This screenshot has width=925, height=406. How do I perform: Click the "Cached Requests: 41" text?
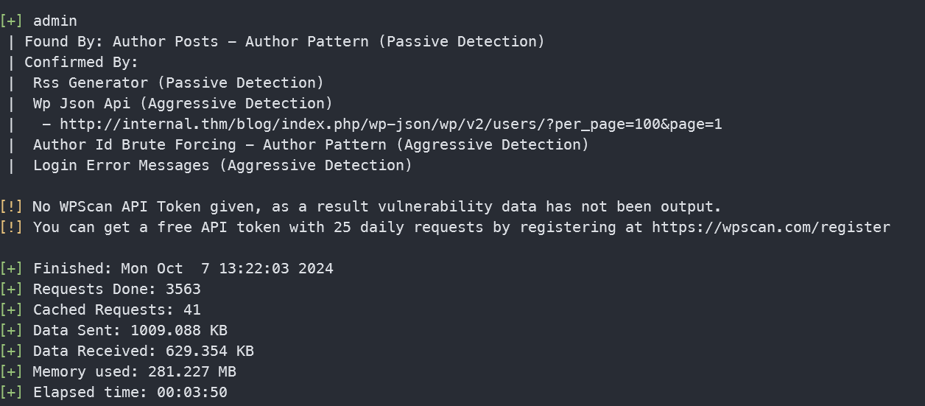pos(116,309)
